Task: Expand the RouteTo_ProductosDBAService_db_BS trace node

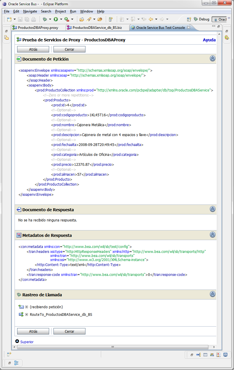Action: tap(26, 314)
